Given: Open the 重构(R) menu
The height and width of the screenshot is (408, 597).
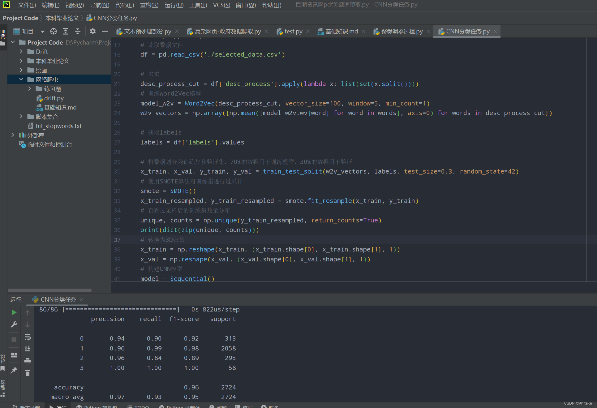Looking at the screenshot, I should (149, 5).
